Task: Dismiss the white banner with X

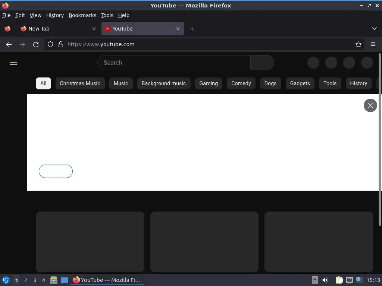Action: [x=370, y=105]
